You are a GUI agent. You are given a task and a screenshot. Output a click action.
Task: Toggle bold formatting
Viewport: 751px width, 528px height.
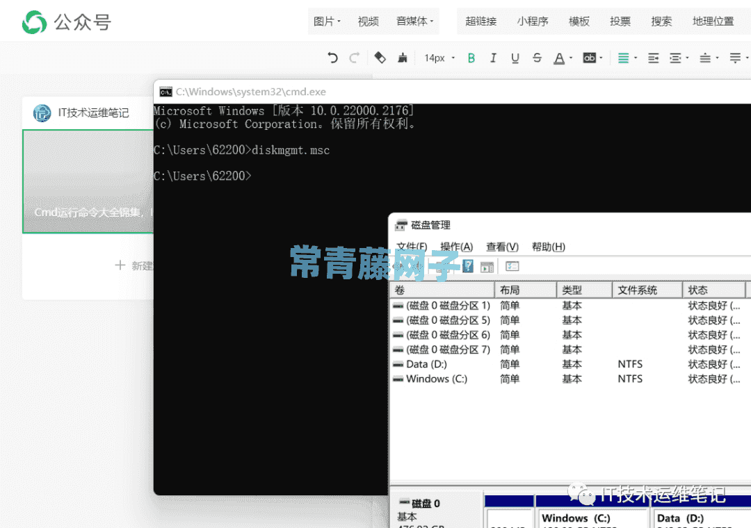471,58
